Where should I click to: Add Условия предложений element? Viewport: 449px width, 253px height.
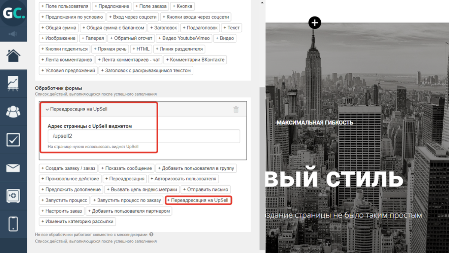click(x=68, y=70)
